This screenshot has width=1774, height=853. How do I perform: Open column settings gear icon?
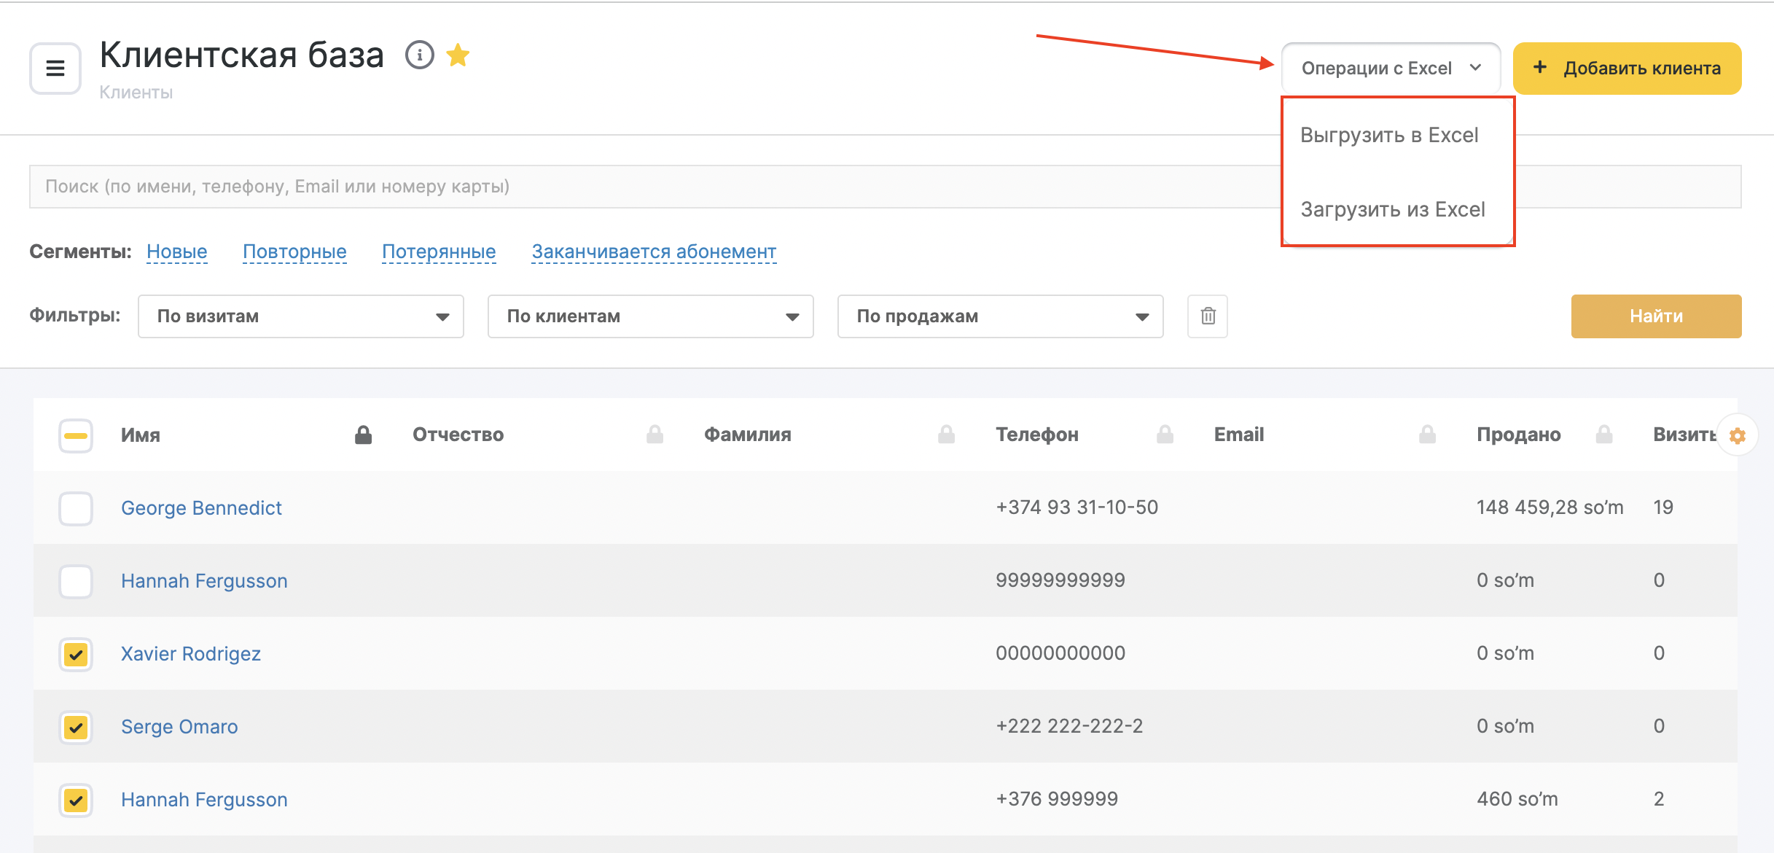(x=1738, y=435)
